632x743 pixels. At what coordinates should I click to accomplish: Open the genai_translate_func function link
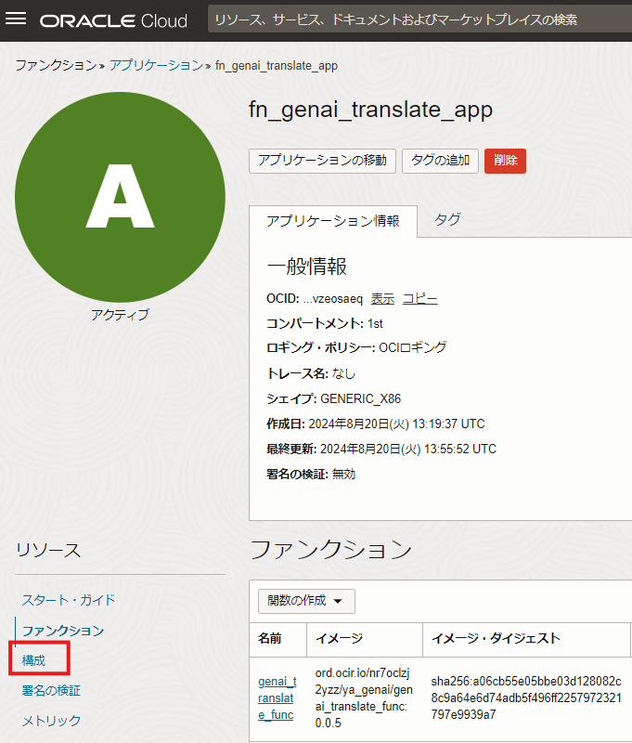coord(277,698)
